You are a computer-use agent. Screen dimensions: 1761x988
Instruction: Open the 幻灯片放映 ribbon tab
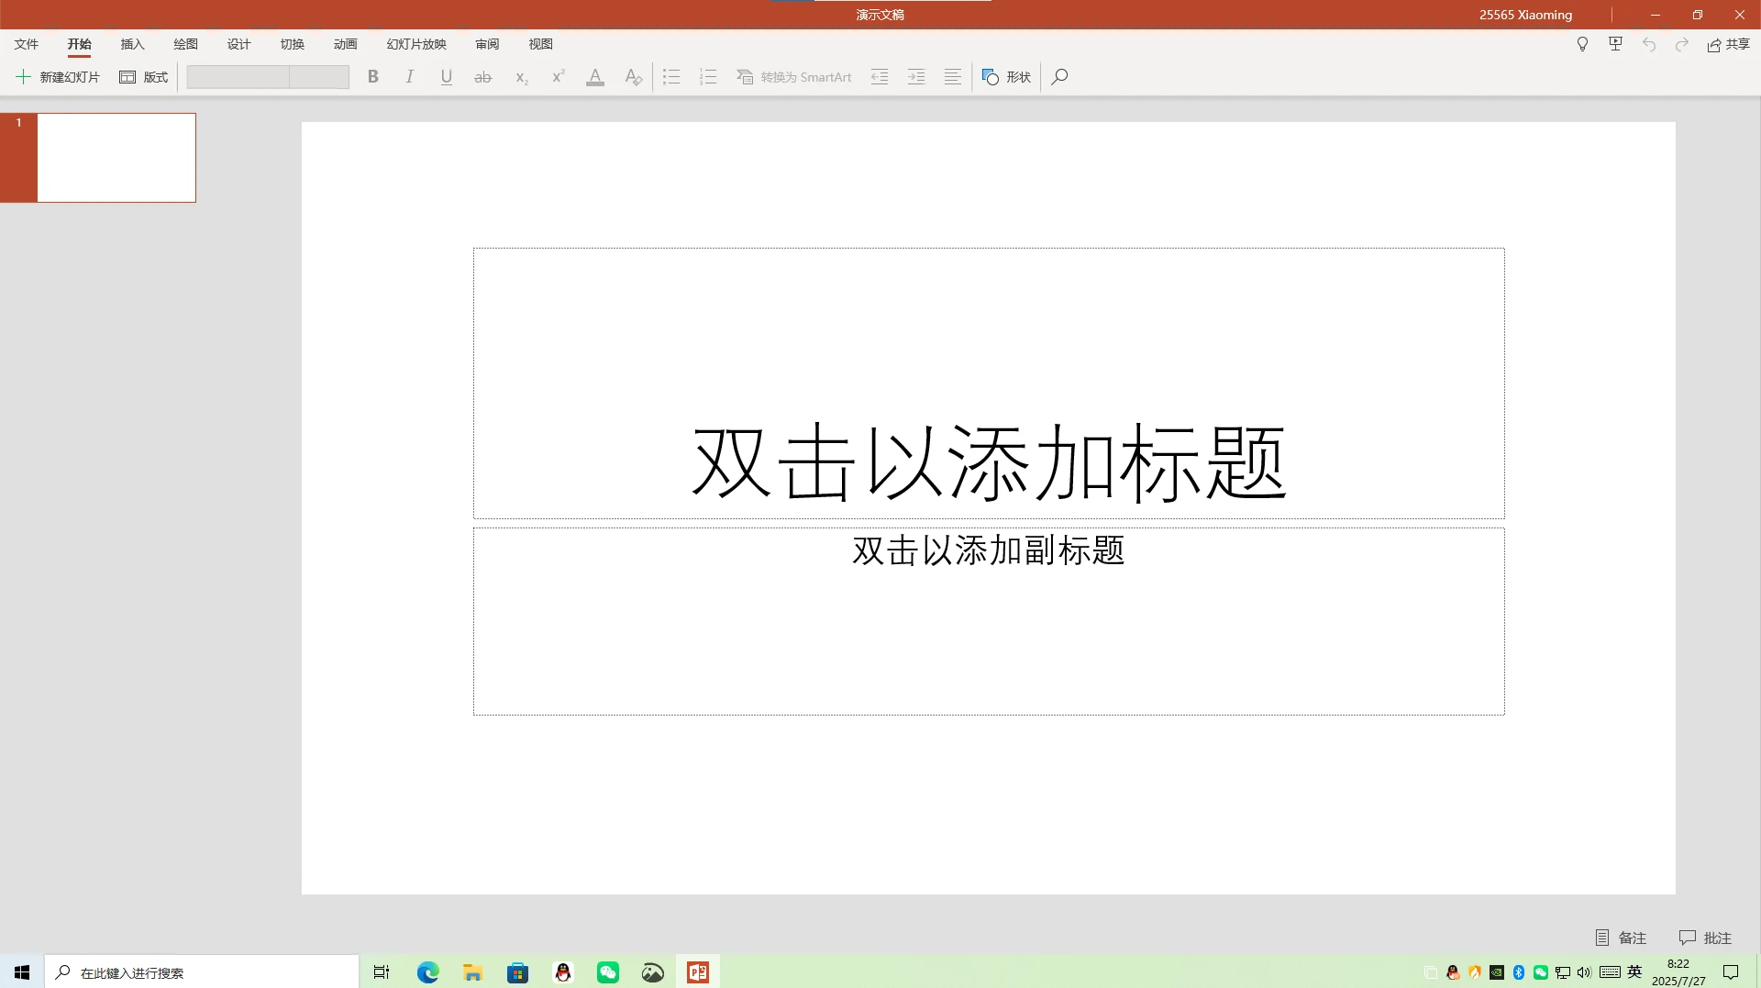[x=416, y=44]
